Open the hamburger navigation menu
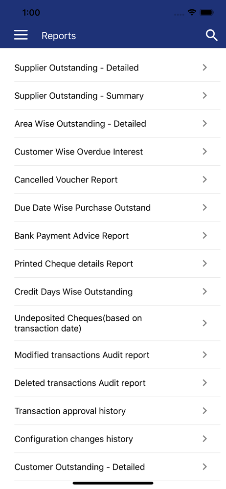226x489 pixels. [x=21, y=35]
